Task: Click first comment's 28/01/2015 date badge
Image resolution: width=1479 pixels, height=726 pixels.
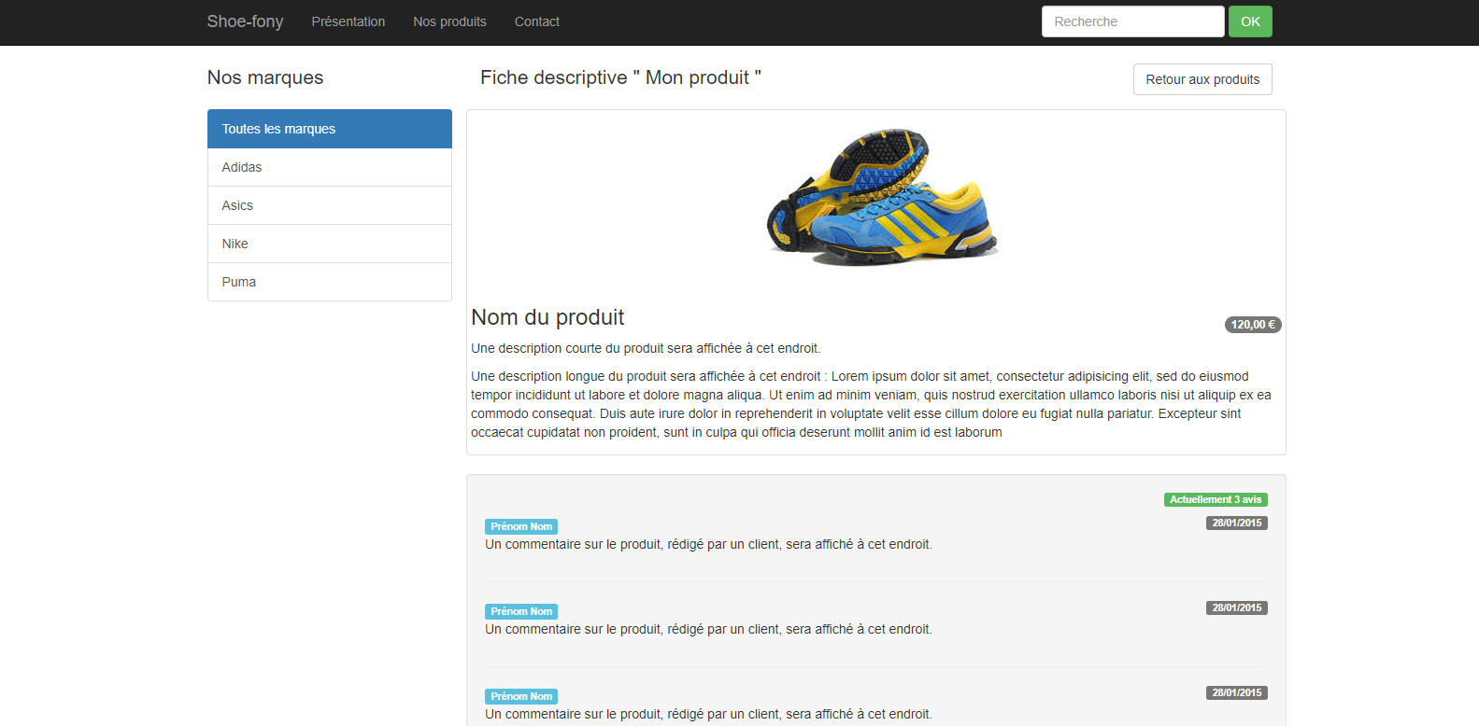Action: click(1236, 523)
